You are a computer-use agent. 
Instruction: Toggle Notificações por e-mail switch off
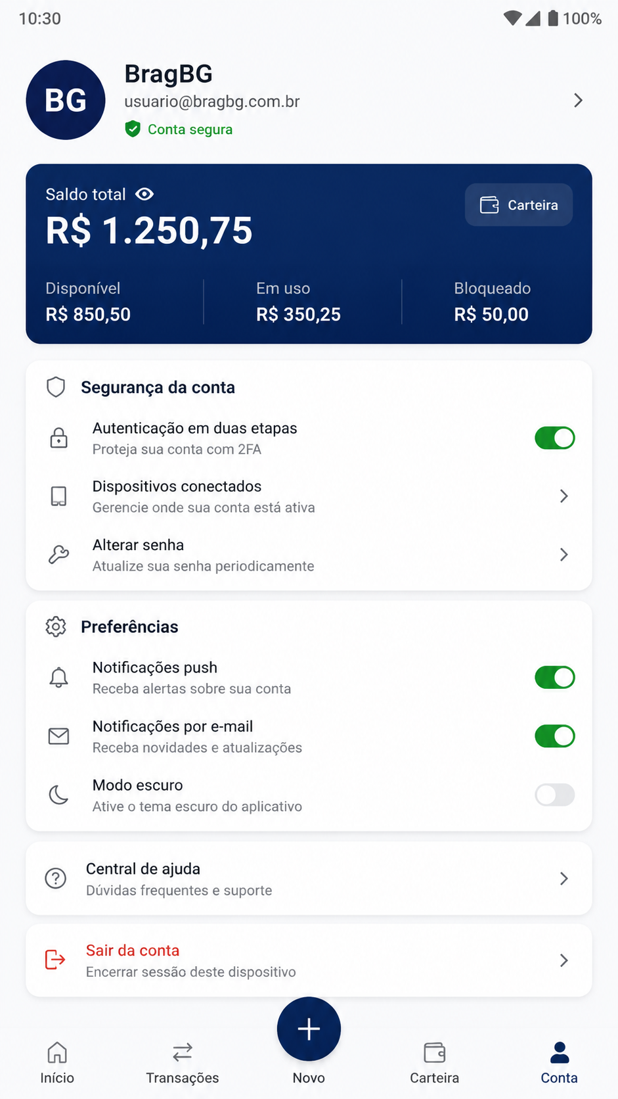pos(555,736)
